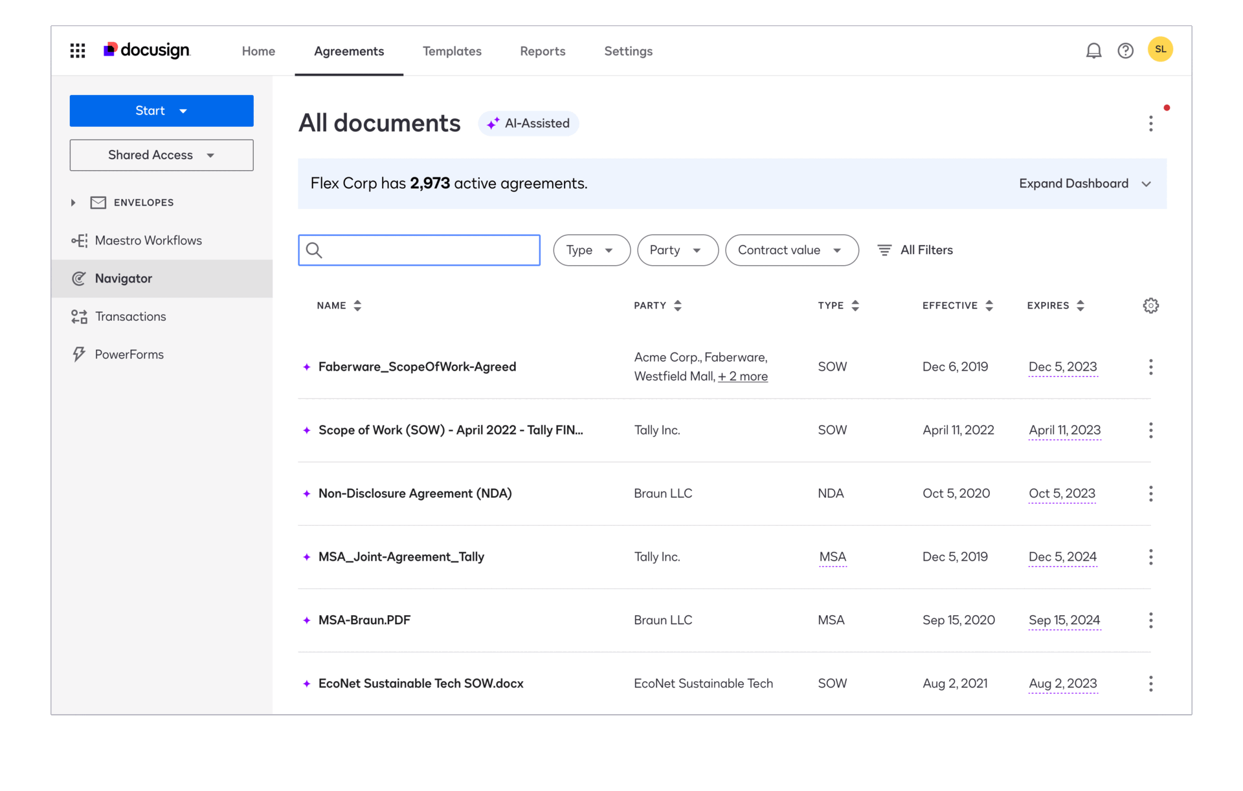Viewport: 1243px width, 791px height.
Task: Open actions menu for MSA-Braun.PDF row
Action: pos(1150,620)
